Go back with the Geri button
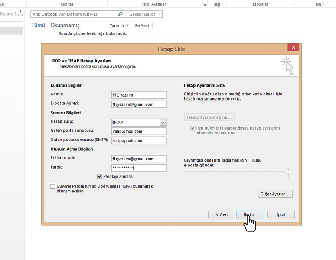The height and width of the screenshot is (260, 336). click(x=221, y=214)
